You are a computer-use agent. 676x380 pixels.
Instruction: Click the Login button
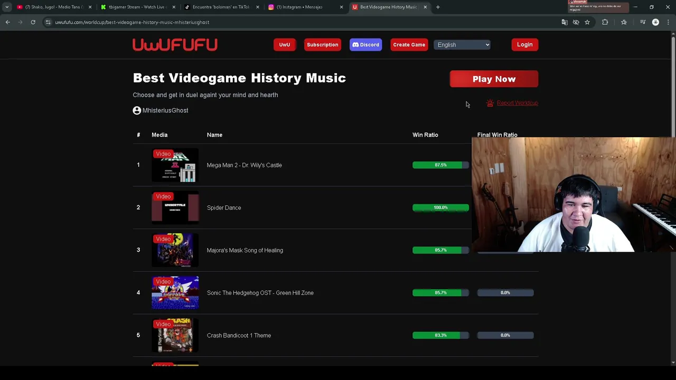pos(524,45)
